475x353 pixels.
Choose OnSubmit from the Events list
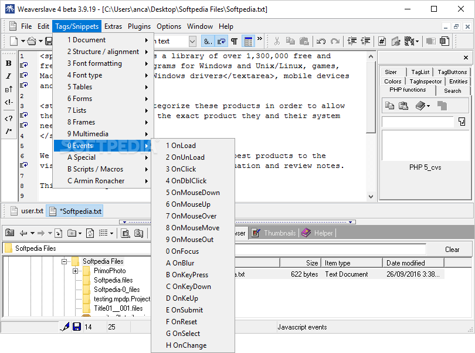click(x=193, y=310)
